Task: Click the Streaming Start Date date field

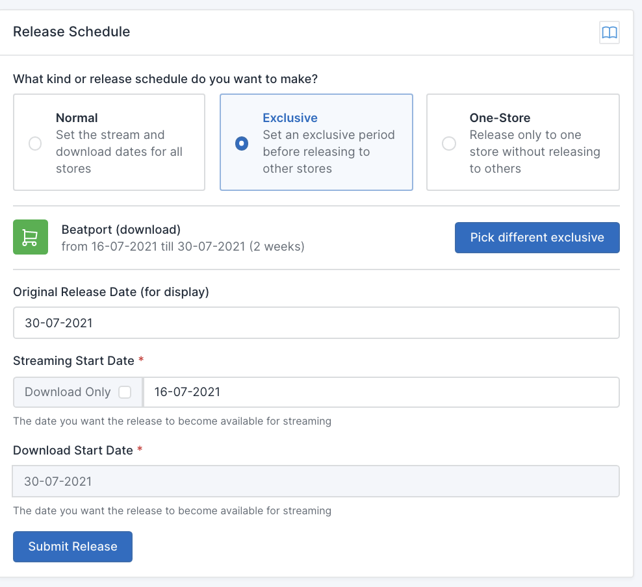Action: (x=381, y=392)
